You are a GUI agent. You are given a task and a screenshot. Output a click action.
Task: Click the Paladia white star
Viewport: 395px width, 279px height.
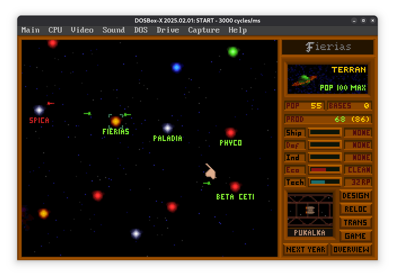pos(167,128)
